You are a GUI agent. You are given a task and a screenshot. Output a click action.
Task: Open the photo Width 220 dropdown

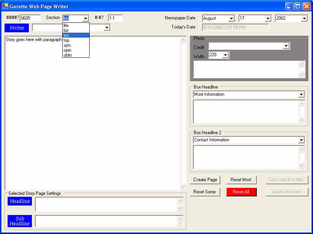point(225,55)
